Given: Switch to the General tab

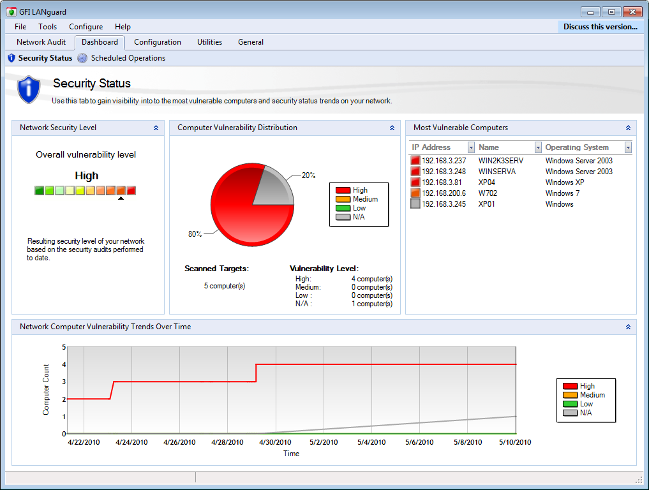Looking at the screenshot, I should tap(250, 42).
